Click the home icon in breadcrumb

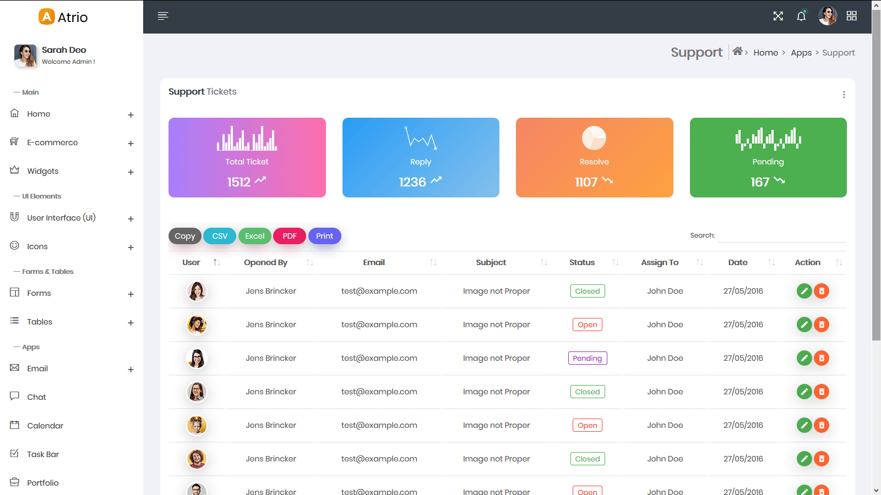click(737, 51)
